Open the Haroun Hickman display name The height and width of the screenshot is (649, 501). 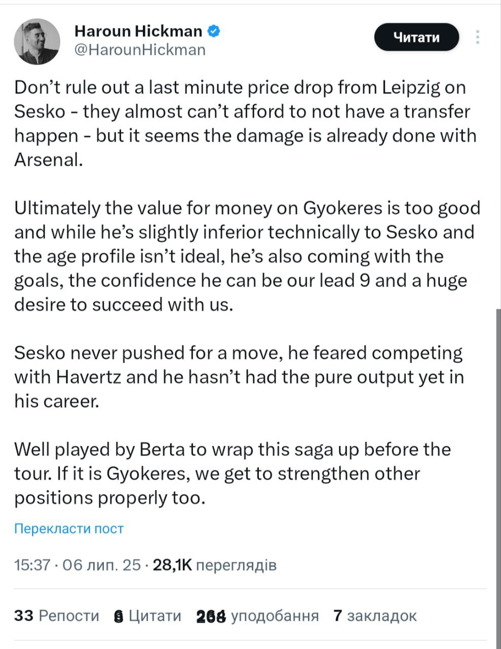point(138,31)
